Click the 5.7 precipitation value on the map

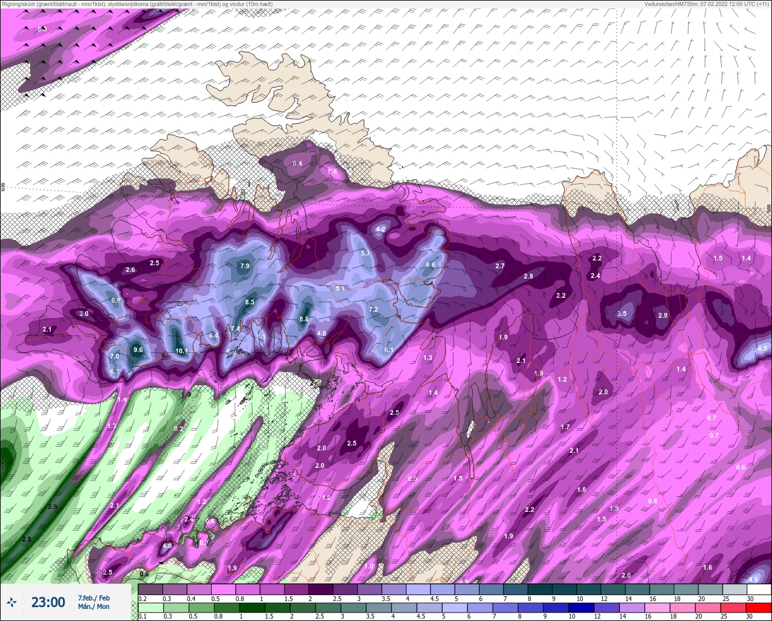click(365, 253)
